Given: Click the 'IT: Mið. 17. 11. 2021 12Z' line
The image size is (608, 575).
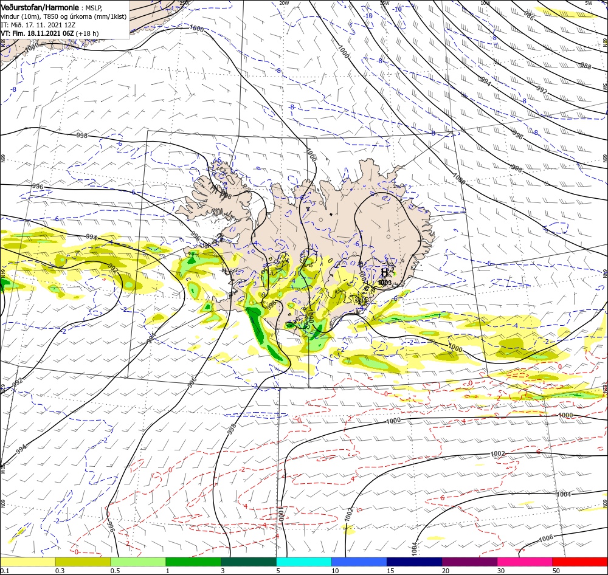Looking at the screenshot, I should click(x=38, y=25).
